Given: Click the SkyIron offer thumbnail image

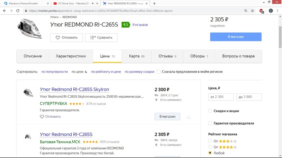Looking at the screenshot, I should pyautogui.click(x=28, y=92).
